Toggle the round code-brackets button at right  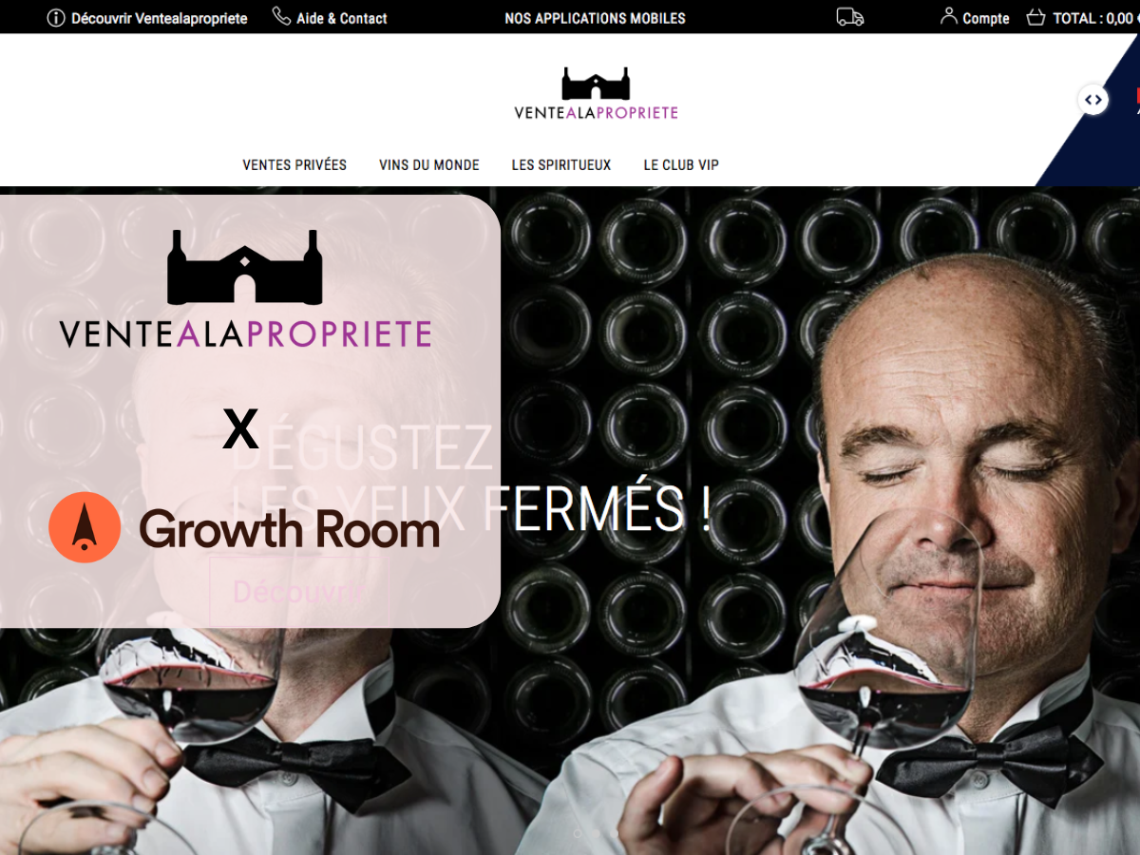point(1092,99)
